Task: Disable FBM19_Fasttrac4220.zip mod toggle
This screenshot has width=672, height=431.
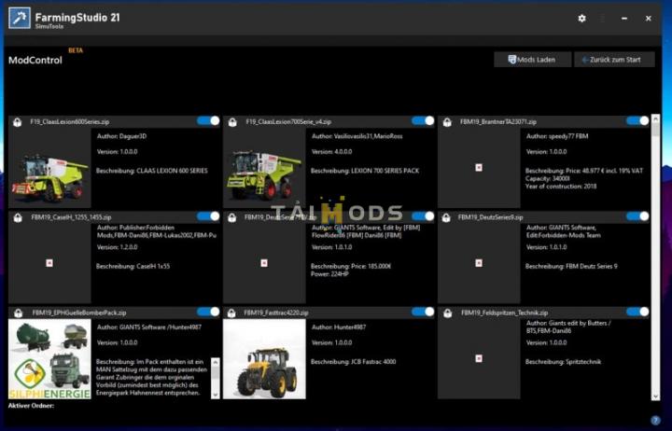Action: coord(423,312)
